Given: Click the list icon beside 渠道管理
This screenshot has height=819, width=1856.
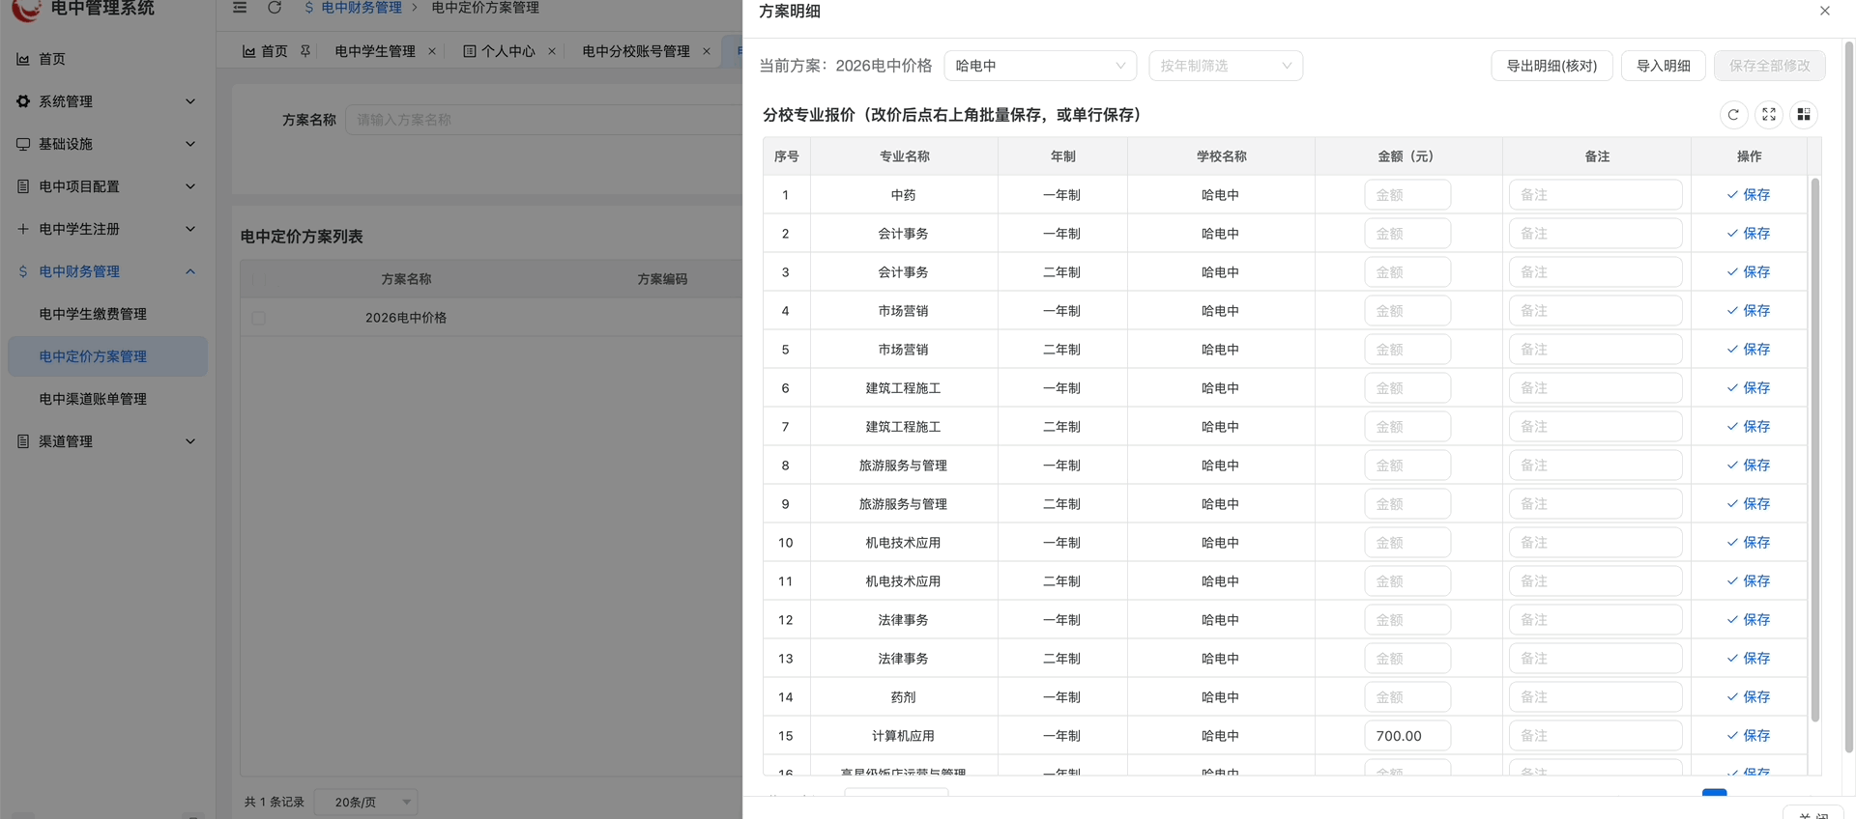Looking at the screenshot, I should click(x=23, y=441).
